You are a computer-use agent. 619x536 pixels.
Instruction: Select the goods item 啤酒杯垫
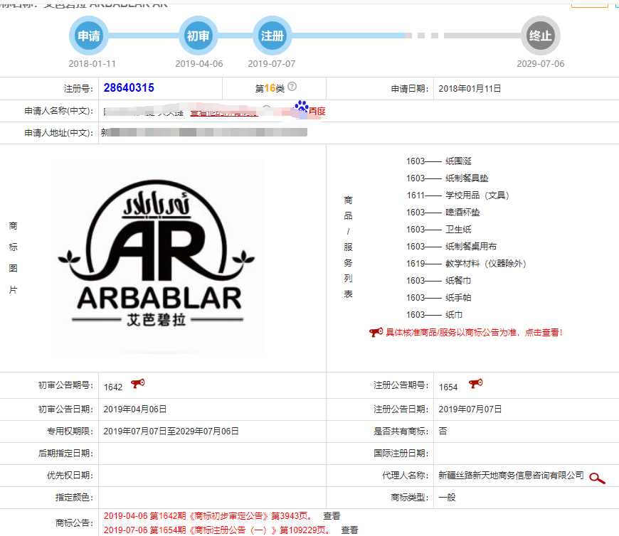[x=462, y=212]
